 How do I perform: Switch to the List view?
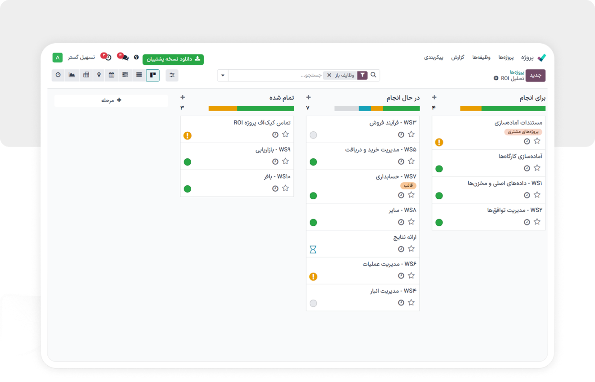point(139,75)
